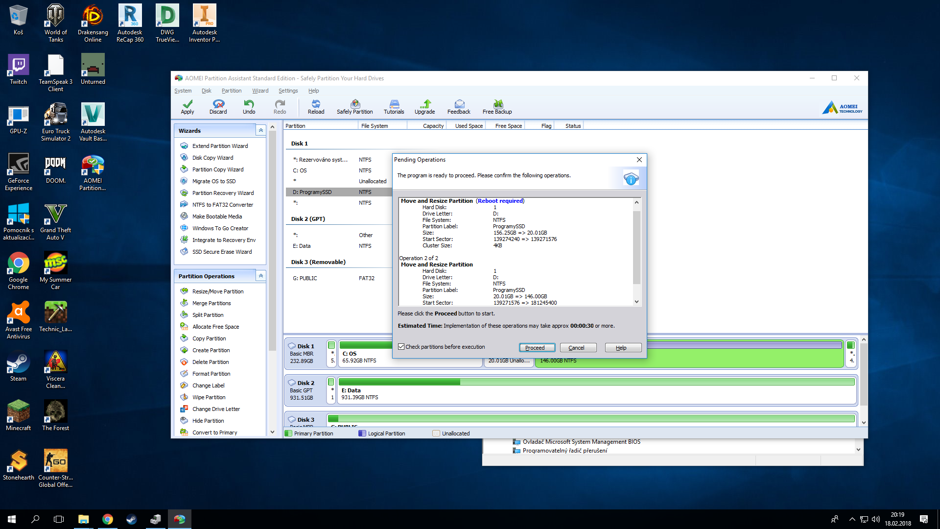Image resolution: width=940 pixels, height=529 pixels.
Task: Open the Windows Start menu
Action: coord(12,519)
